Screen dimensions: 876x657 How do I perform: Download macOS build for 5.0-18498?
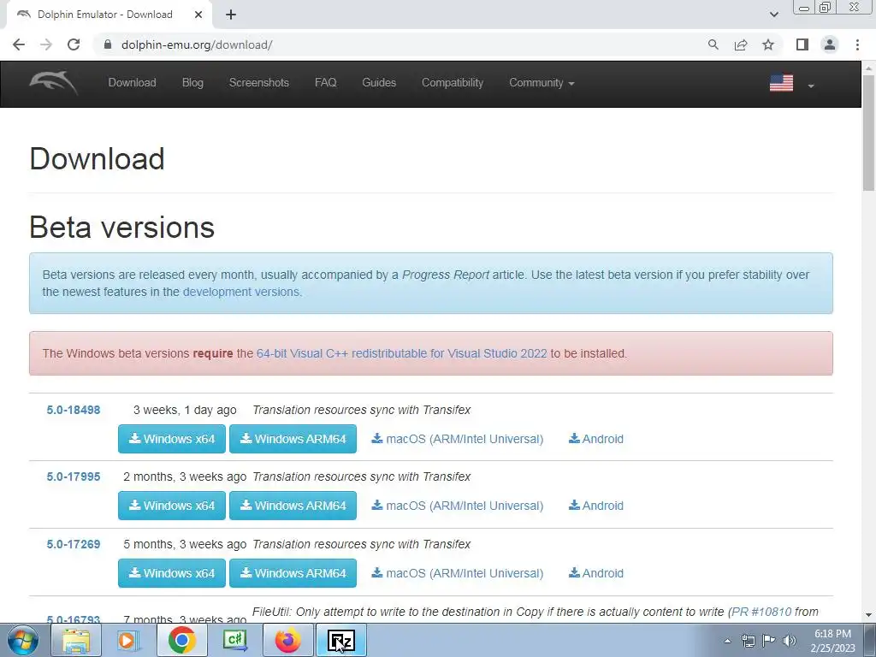(x=458, y=439)
